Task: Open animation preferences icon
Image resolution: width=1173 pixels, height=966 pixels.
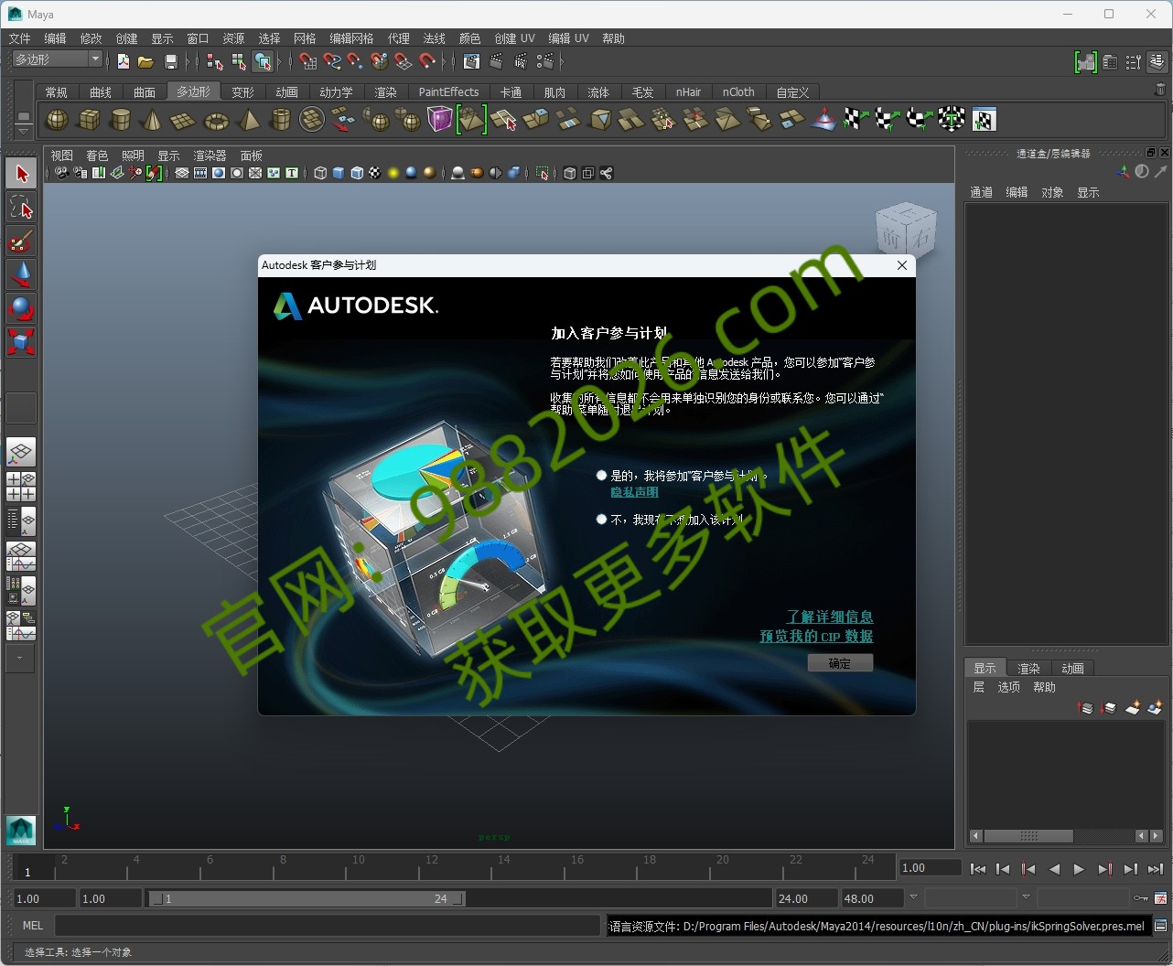Action: click(x=1160, y=897)
